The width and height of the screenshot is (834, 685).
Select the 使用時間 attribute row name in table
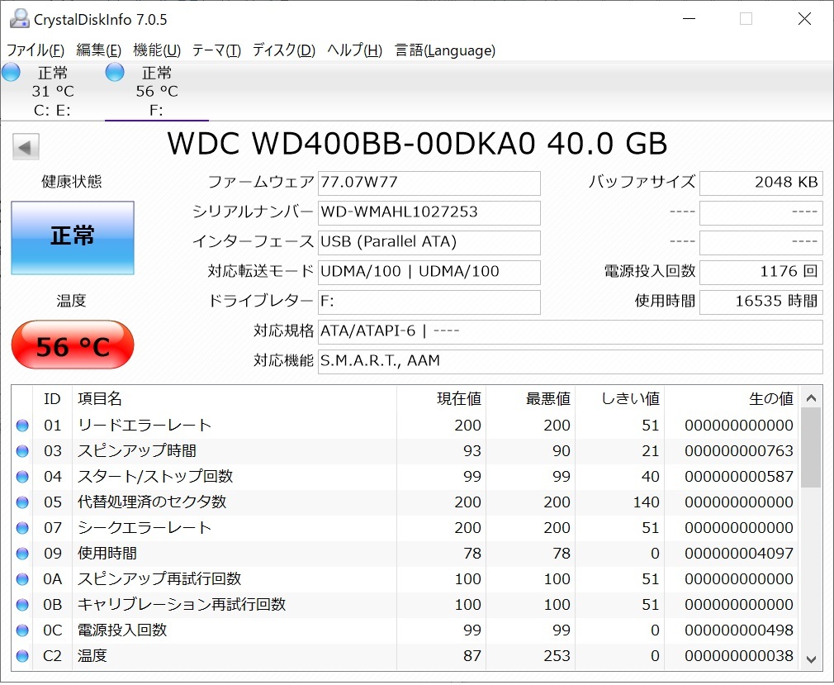(107, 554)
